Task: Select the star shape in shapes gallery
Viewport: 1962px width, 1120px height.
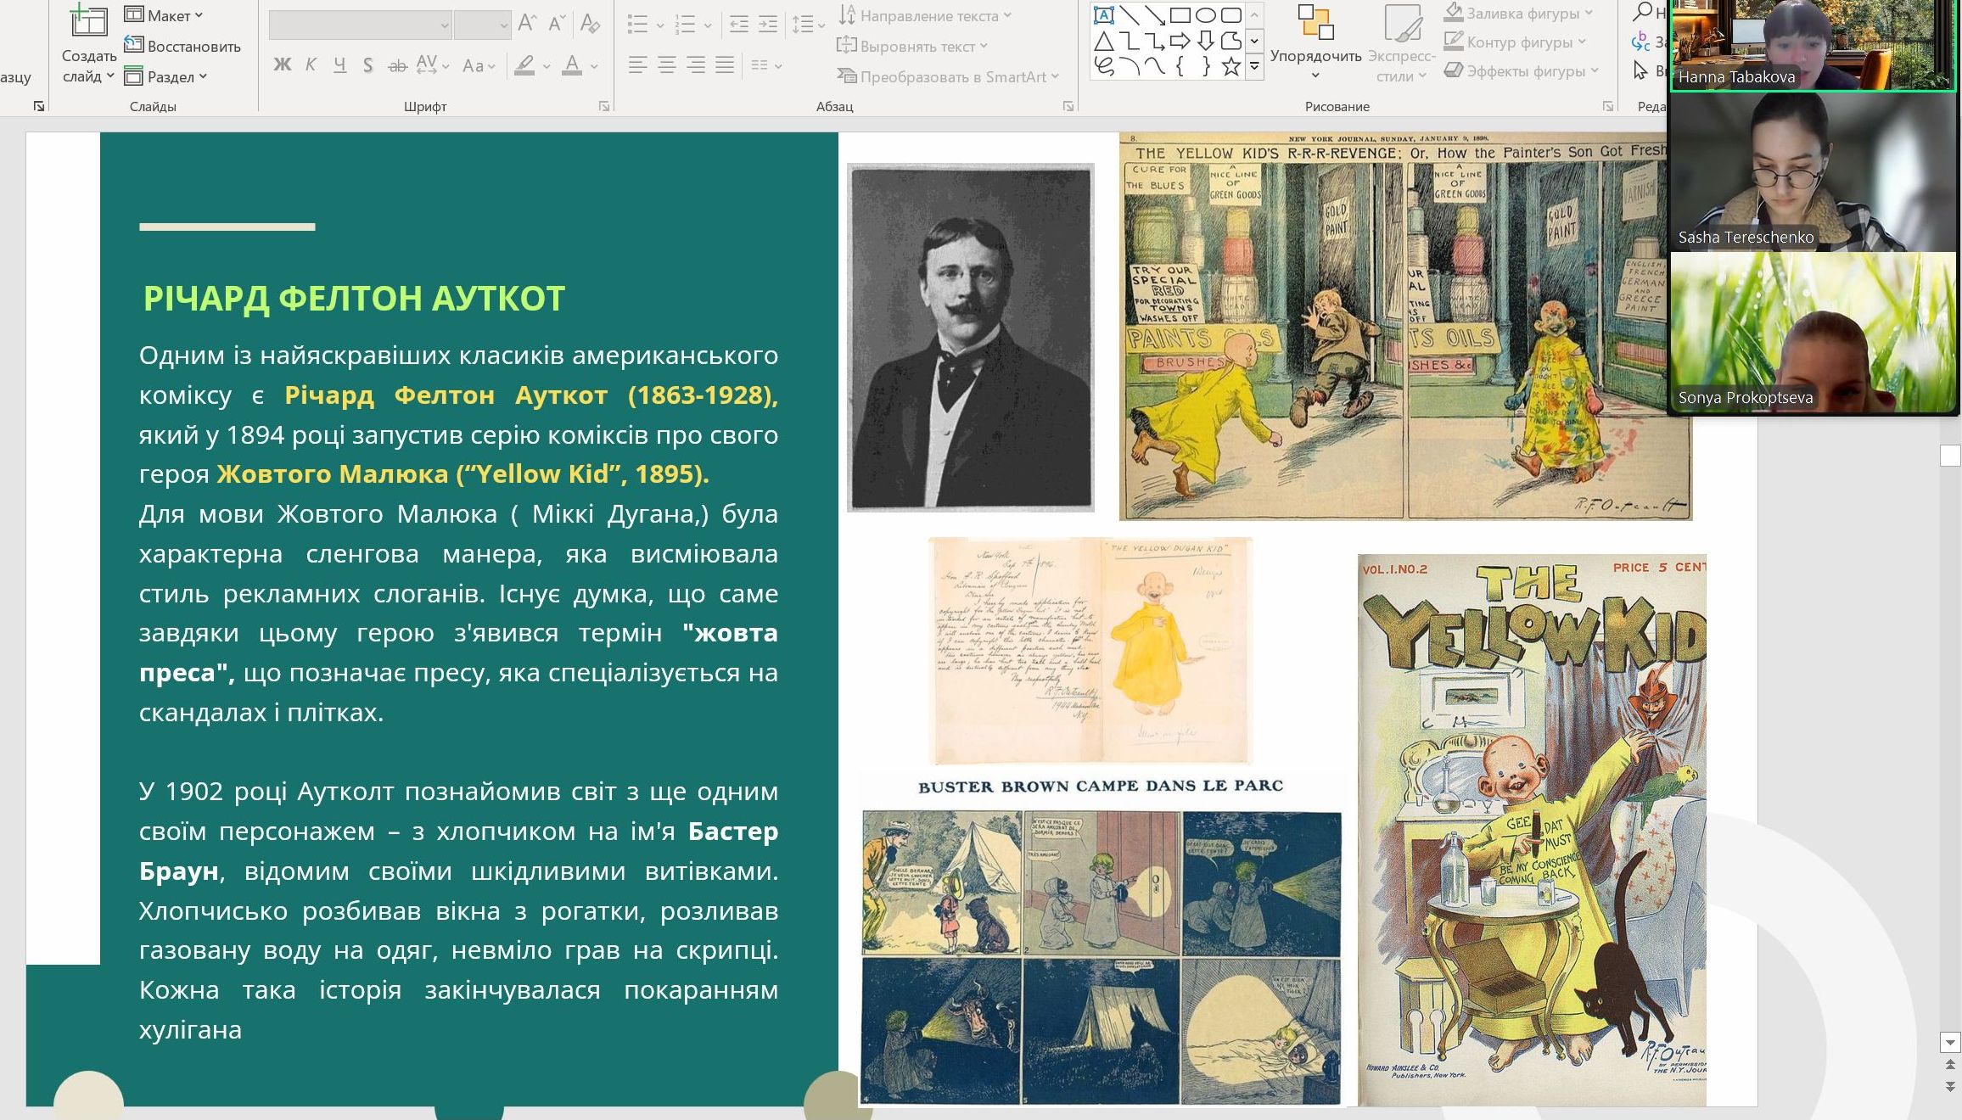Action: point(1230,66)
